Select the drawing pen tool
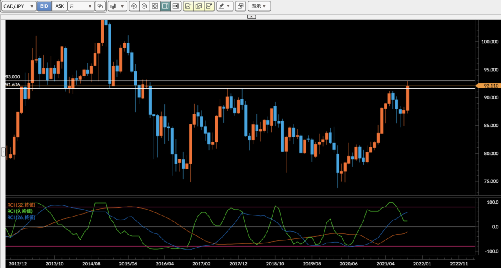 [222, 6]
